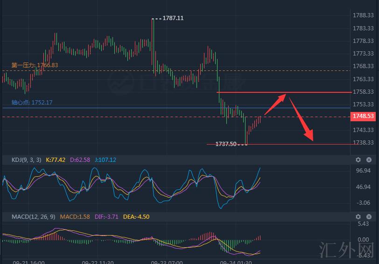
Task: Click the D:62.58 value
Action: [80, 160]
